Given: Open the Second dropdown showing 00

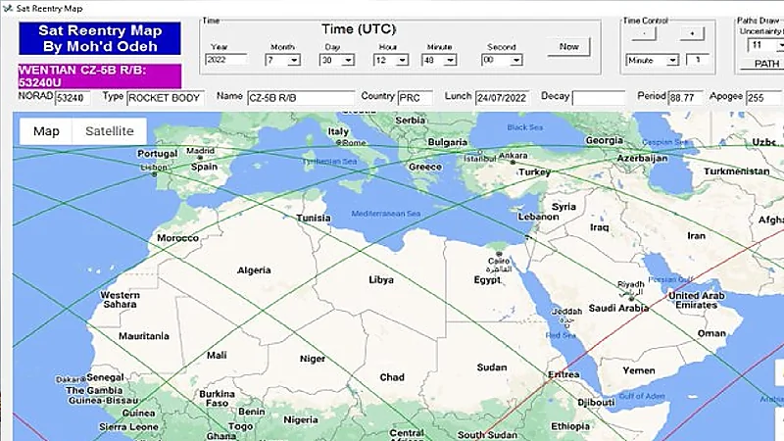Looking at the screenshot, I should click(x=516, y=60).
